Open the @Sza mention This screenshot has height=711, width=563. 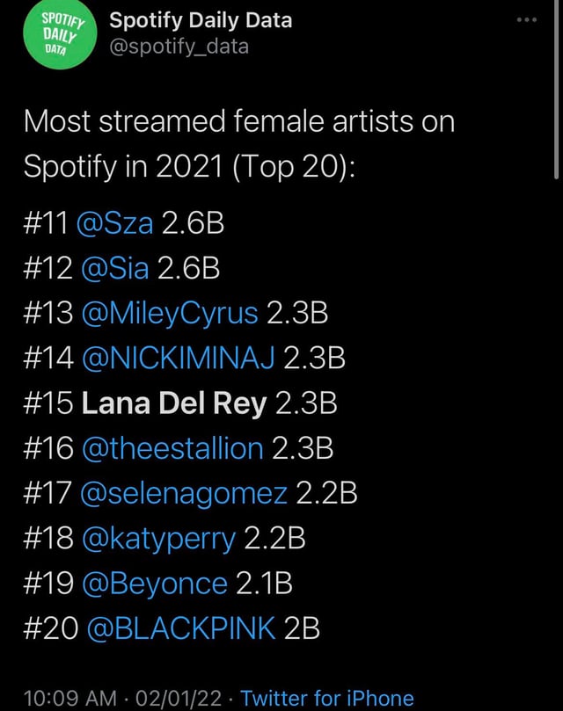click(x=115, y=223)
